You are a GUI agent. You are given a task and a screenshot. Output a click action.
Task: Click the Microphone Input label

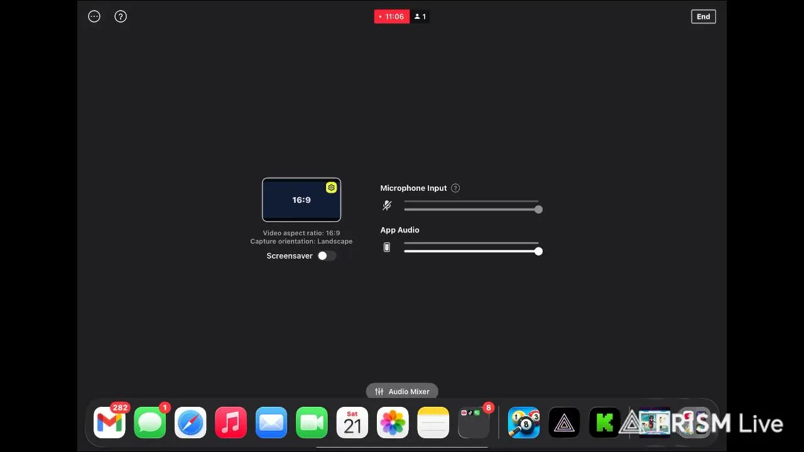[413, 188]
